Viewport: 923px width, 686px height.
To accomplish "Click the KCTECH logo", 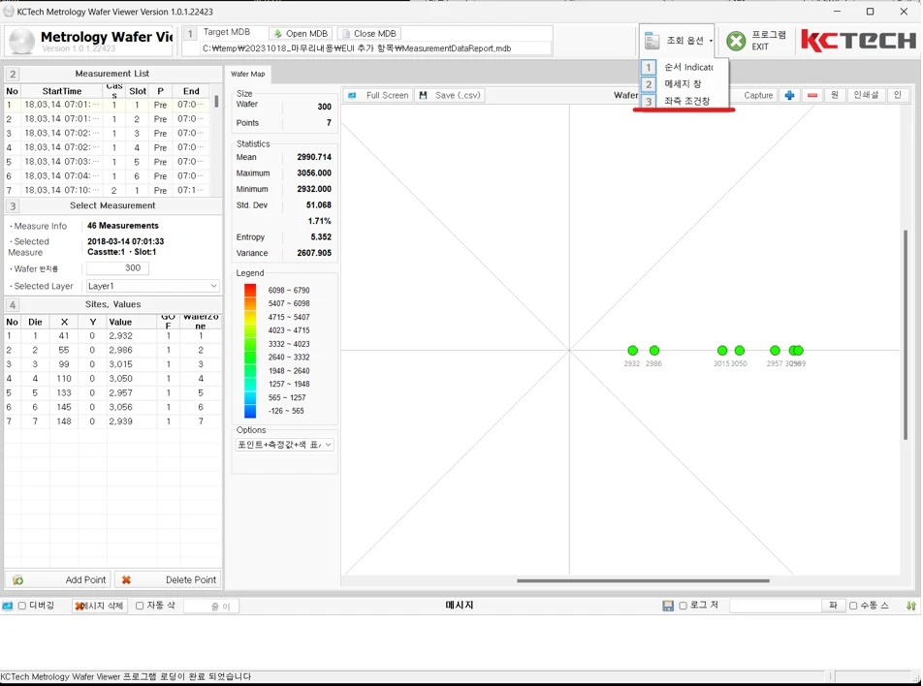I will point(859,41).
